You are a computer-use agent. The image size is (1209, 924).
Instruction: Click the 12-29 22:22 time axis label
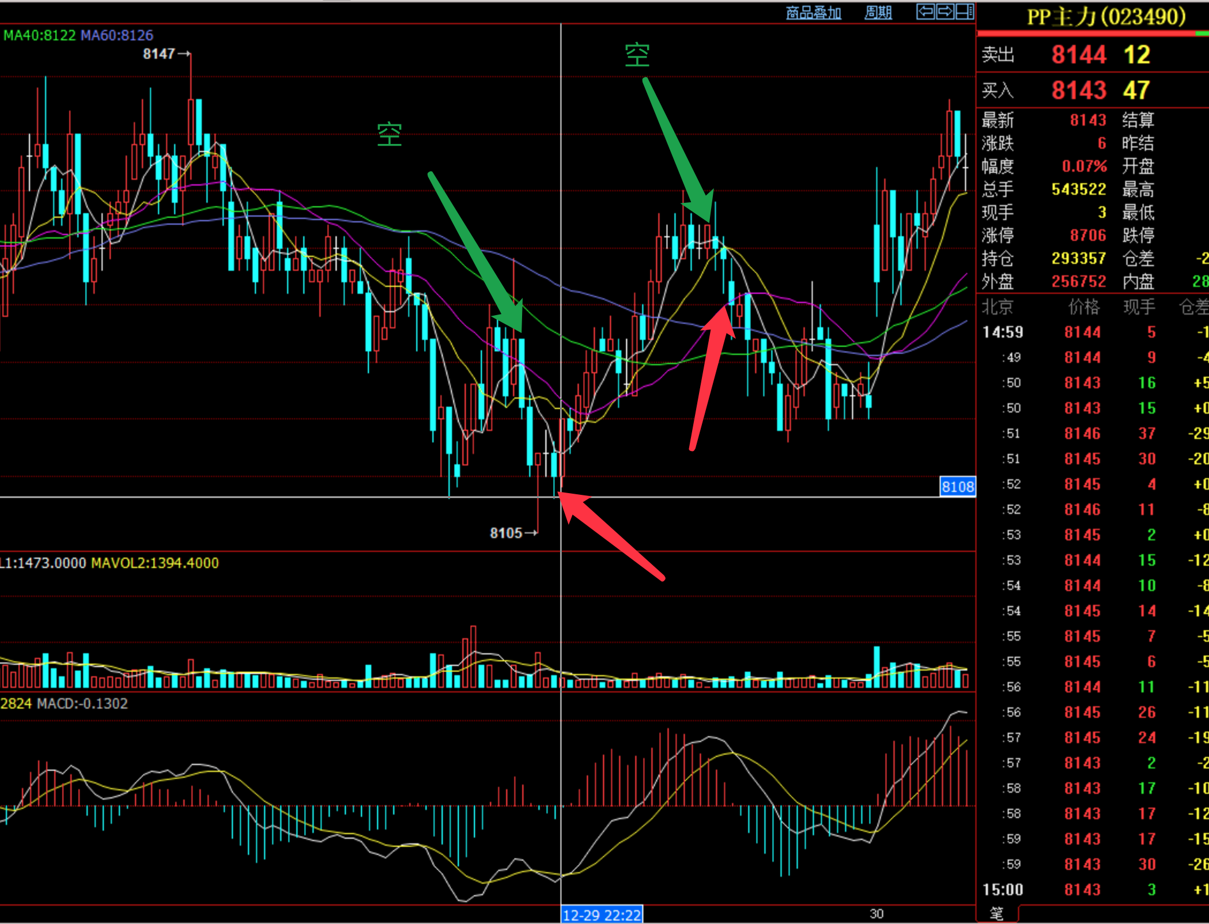point(602,915)
